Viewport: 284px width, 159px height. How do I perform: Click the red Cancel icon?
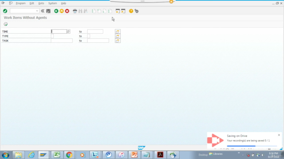67,11
